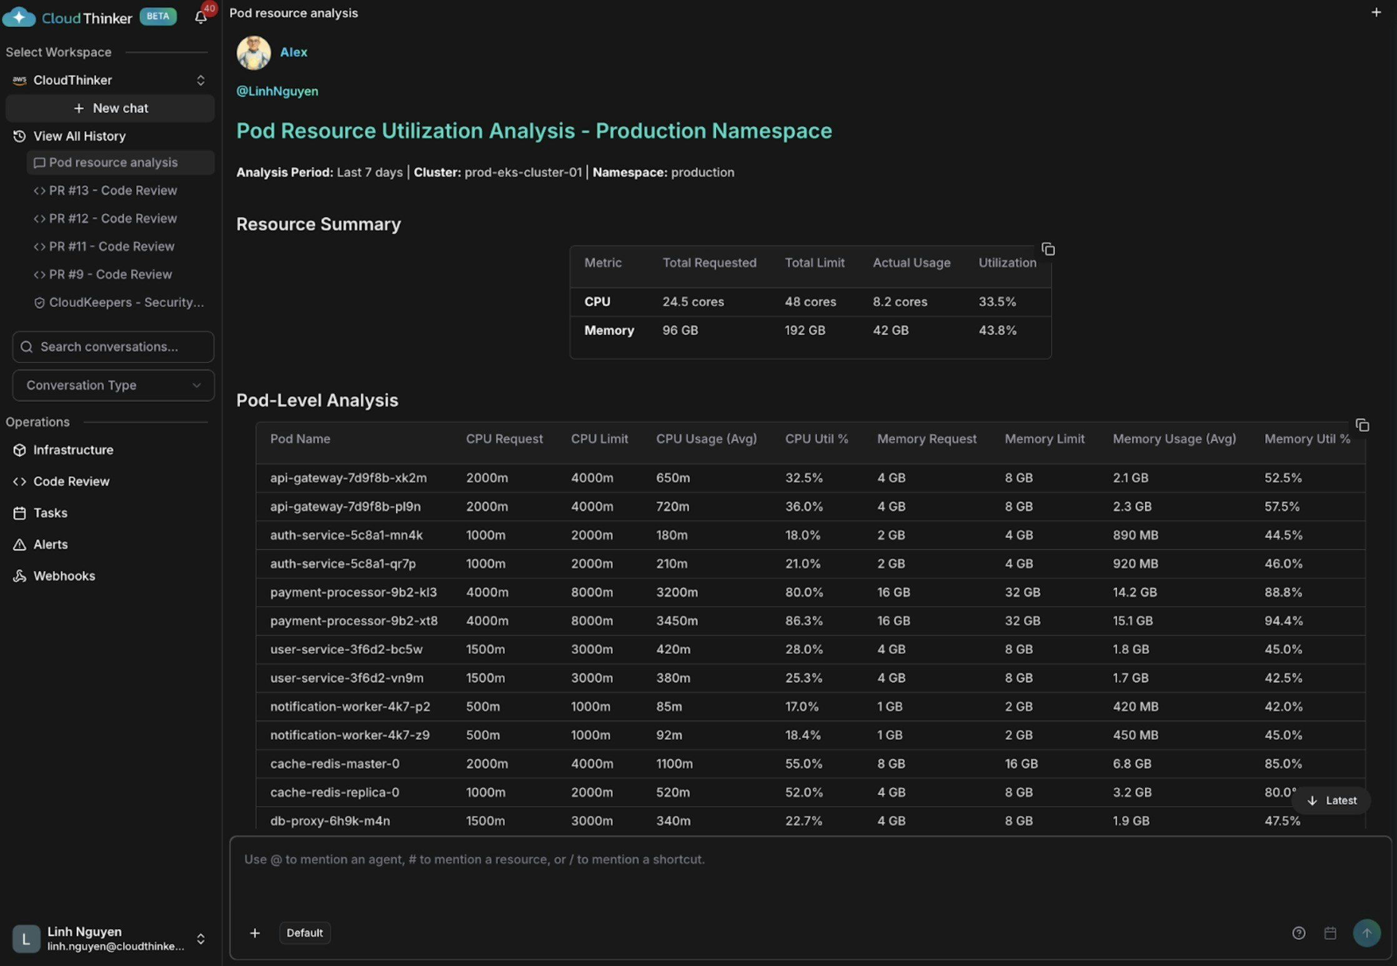Viewport: 1397px width, 966px height.
Task: Copy the Resource Summary table
Action: (1048, 249)
